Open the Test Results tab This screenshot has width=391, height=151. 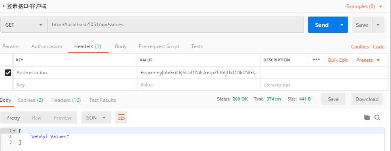pos(102,100)
